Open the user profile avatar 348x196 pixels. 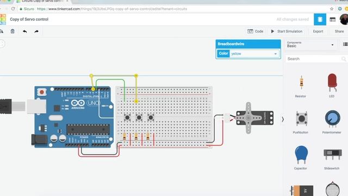(x=344, y=20)
